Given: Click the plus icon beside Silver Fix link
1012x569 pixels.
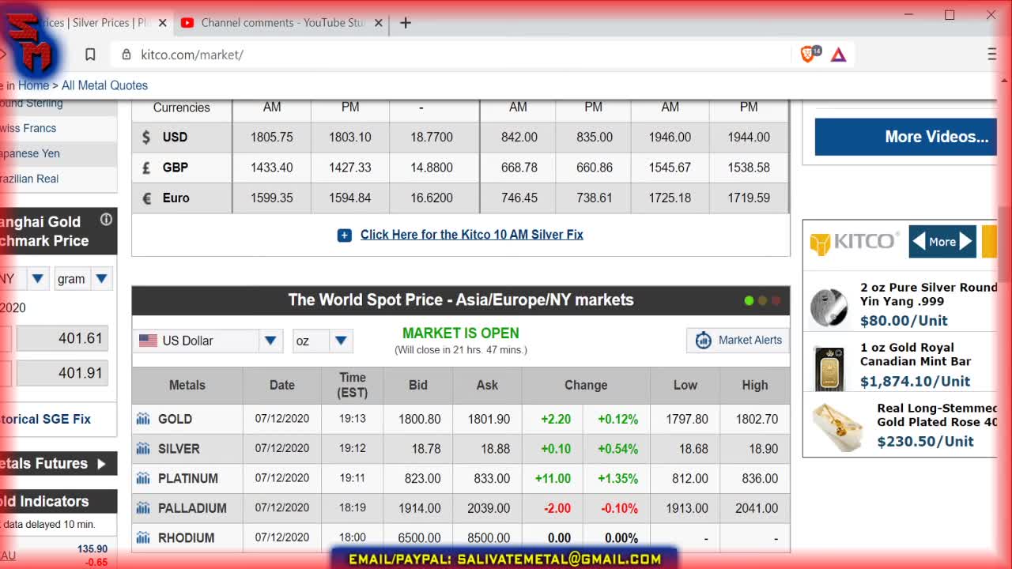Looking at the screenshot, I should click(344, 235).
